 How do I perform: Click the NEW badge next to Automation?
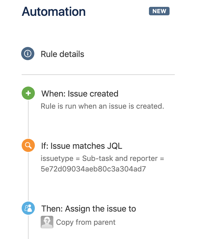[159, 11]
